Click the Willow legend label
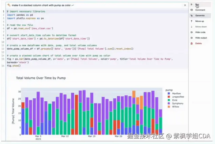This screenshot has height=144, width=215. click(176, 107)
